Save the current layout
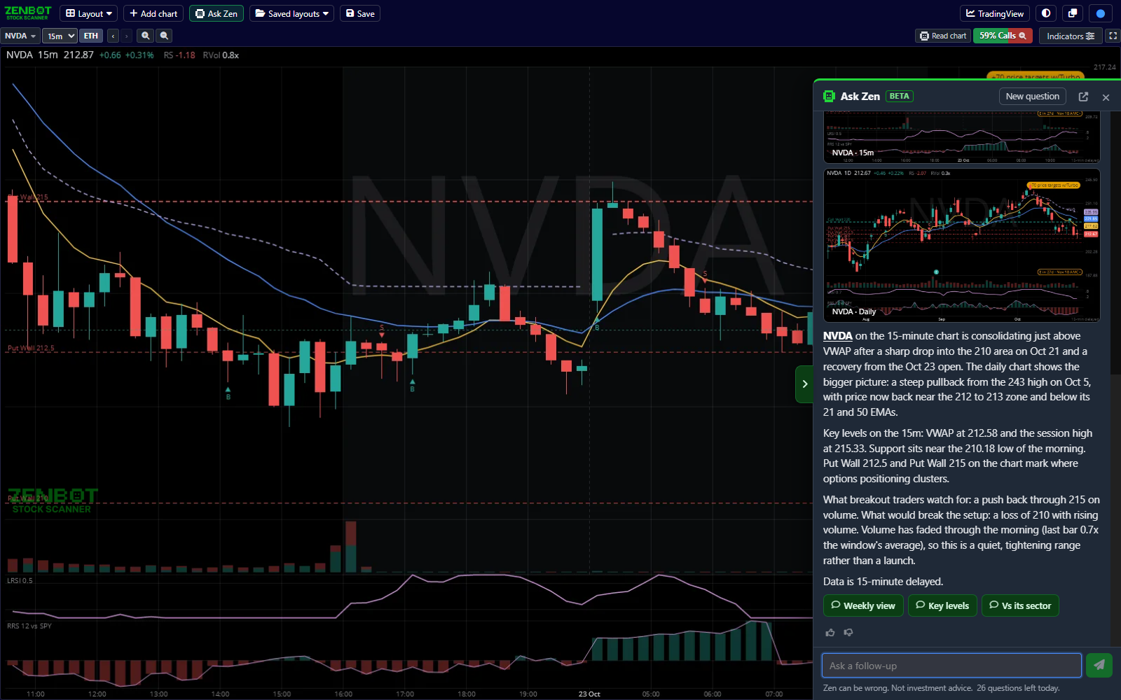 [360, 13]
